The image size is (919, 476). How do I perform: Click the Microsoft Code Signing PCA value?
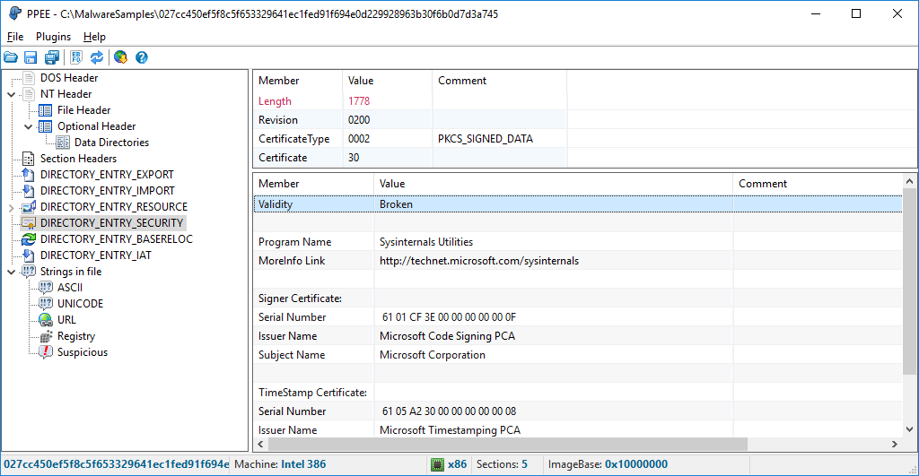[x=447, y=336]
